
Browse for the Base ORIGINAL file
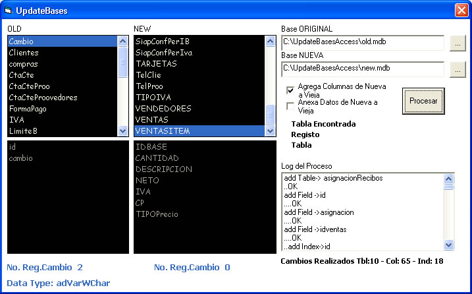pos(458,43)
